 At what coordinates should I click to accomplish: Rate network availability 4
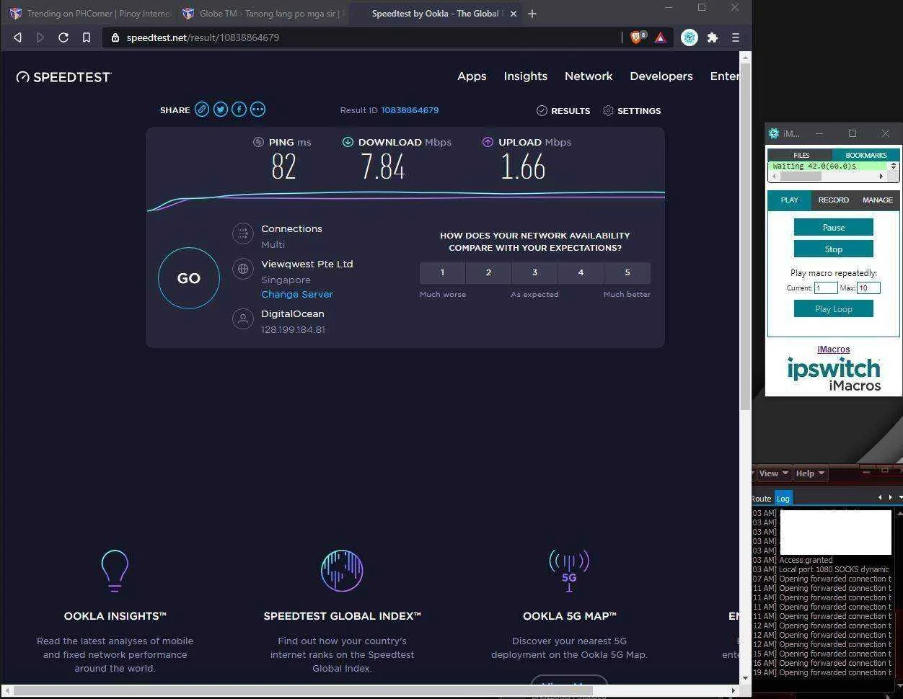click(x=581, y=272)
